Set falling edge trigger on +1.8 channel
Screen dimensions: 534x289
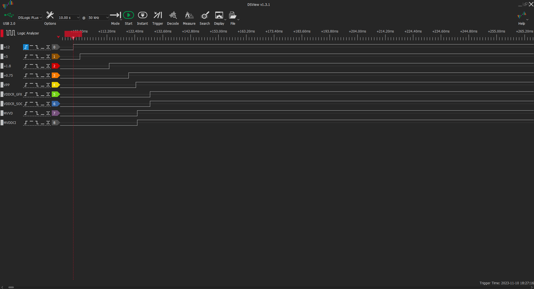pos(37,66)
